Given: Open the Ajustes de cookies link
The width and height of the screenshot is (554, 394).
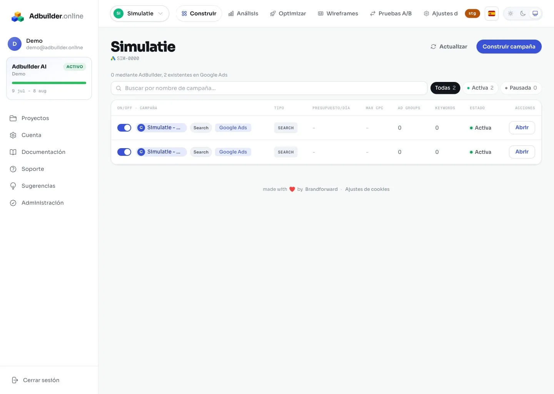Looking at the screenshot, I should pos(367,189).
